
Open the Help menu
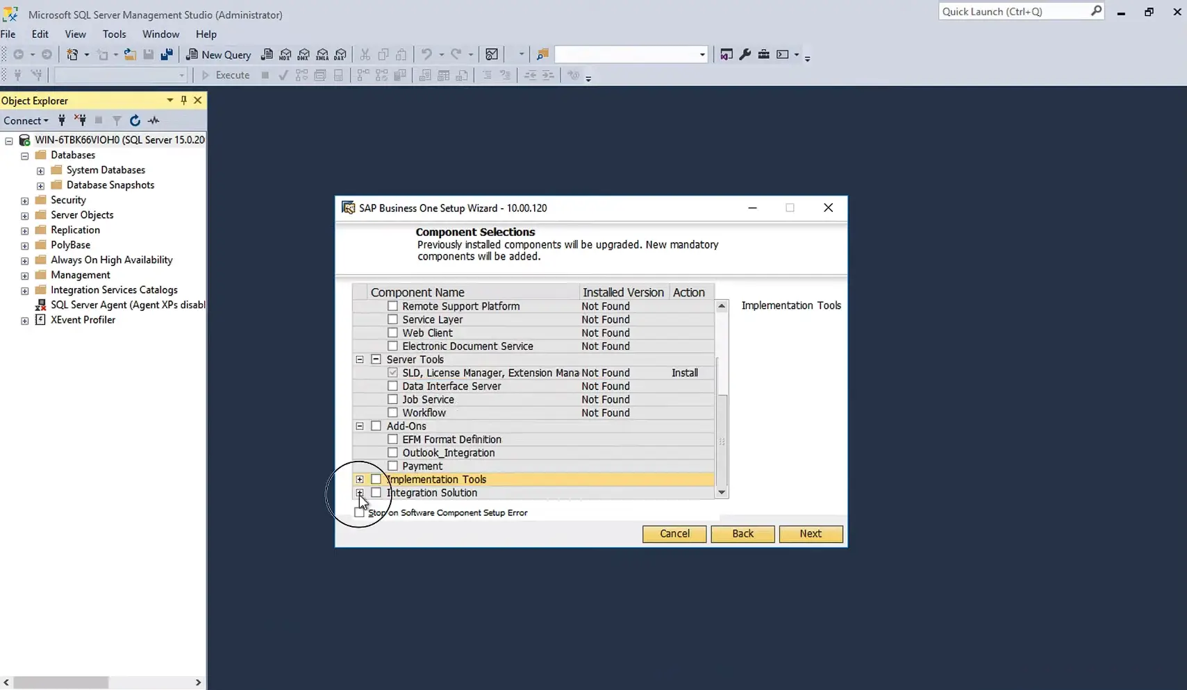[206, 34]
